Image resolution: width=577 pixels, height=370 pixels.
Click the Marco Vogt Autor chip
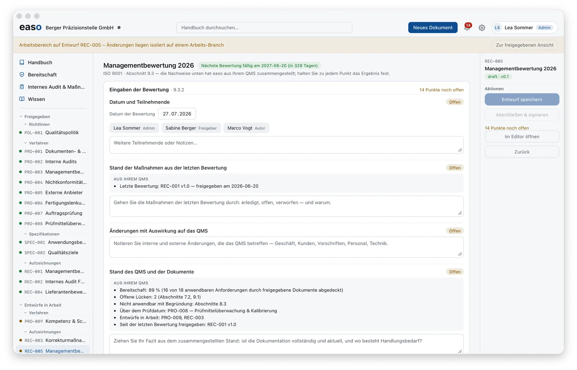pyautogui.click(x=246, y=128)
